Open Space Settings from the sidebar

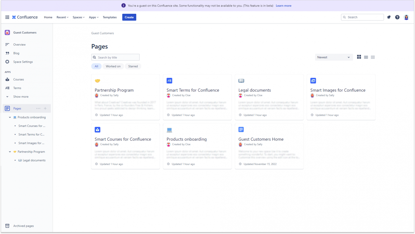(x=24, y=62)
